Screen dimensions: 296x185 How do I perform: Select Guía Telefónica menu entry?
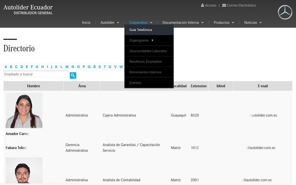click(141, 30)
